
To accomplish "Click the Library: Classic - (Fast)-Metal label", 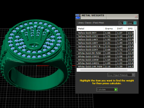I will pyautogui.click(x=91, y=23).
